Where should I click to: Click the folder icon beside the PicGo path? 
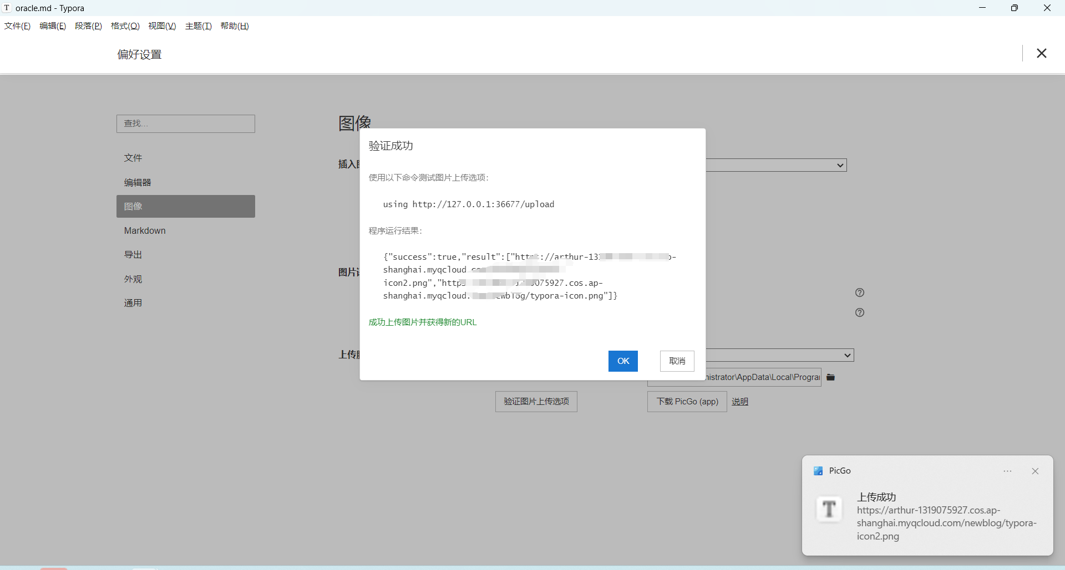click(830, 377)
